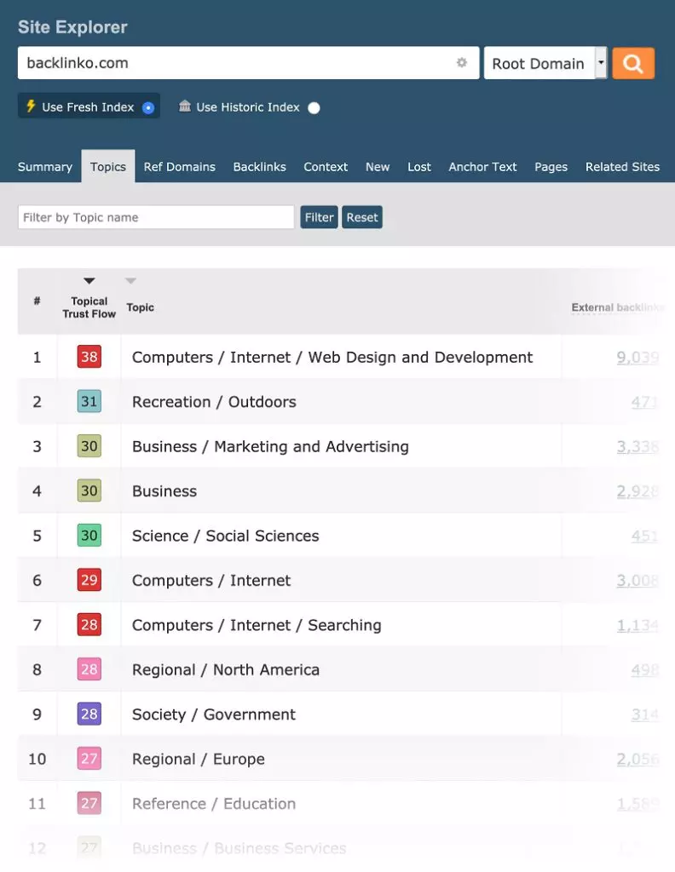Go to the Backlinks tab

[x=259, y=167]
